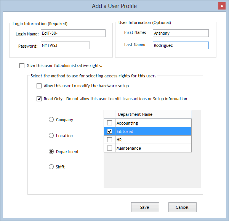Select the Location radio button
This screenshot has width=229, height=221.
coord(51,136)
